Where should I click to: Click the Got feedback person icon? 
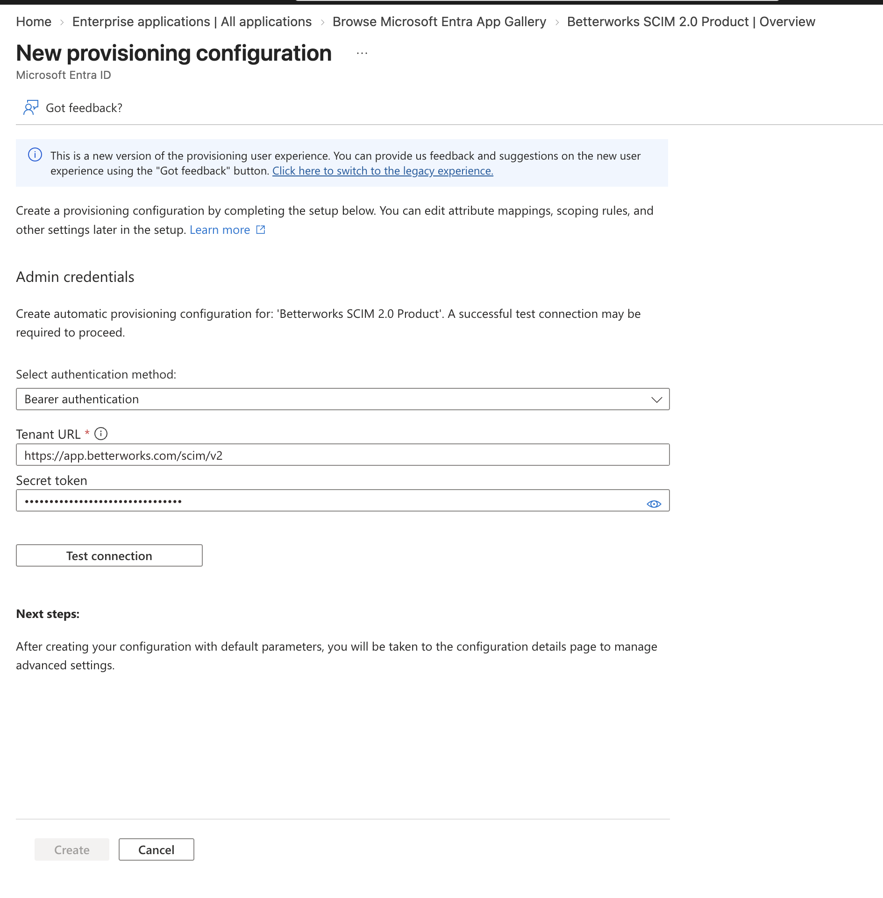(31, 108)
